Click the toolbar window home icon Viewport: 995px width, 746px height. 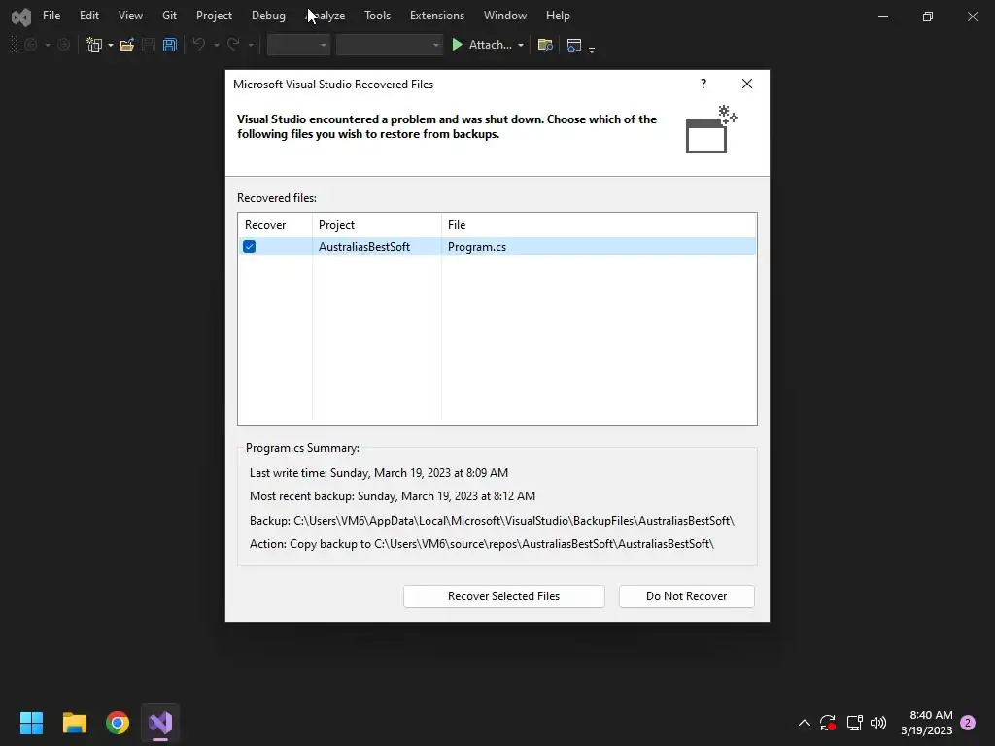[573, 45]
